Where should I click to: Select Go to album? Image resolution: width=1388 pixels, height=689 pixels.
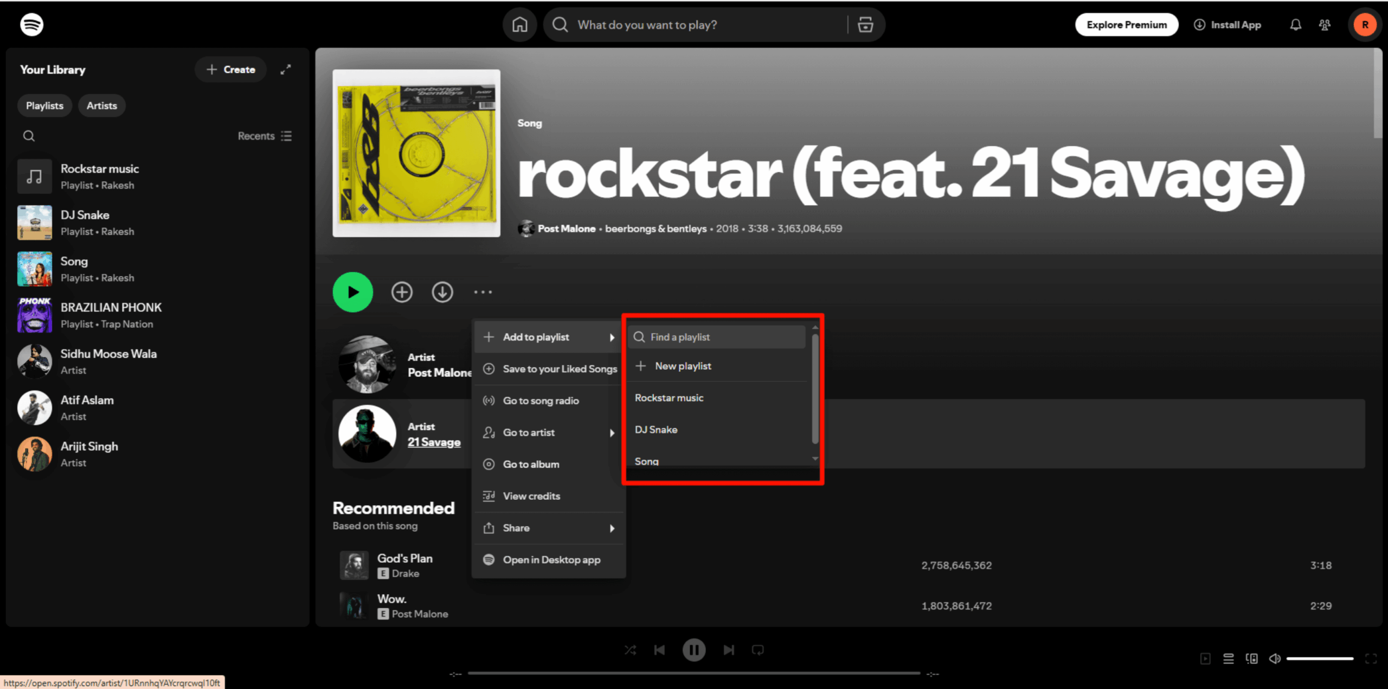549,465
